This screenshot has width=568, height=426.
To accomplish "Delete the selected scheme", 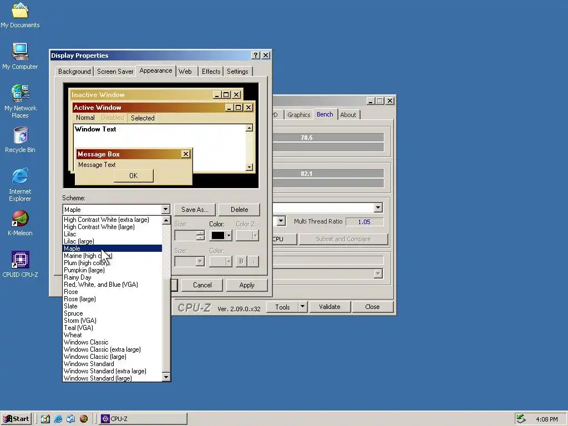I will [239, 209].
